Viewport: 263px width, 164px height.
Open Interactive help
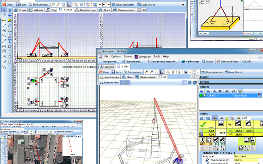point(227,61)
